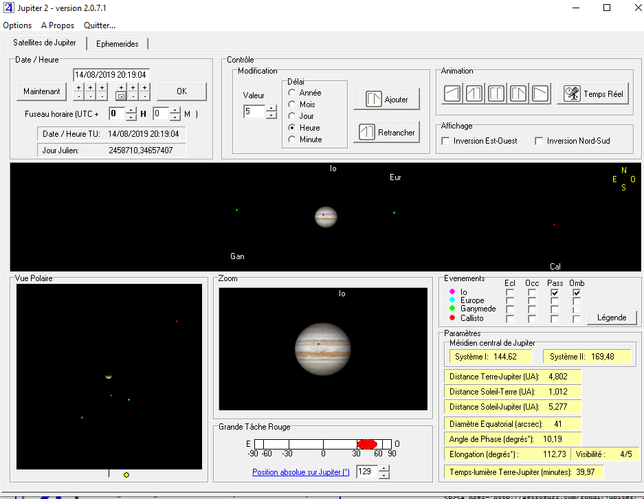Click the Ajouter button

coord(386,100)
